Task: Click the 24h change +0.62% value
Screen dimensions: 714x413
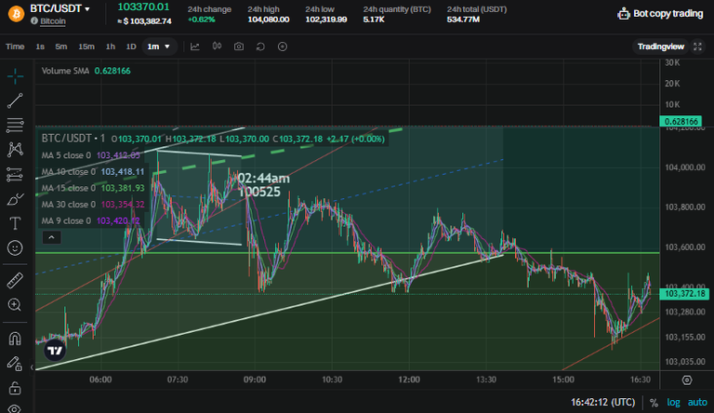Action: click(x=201, y=20)
